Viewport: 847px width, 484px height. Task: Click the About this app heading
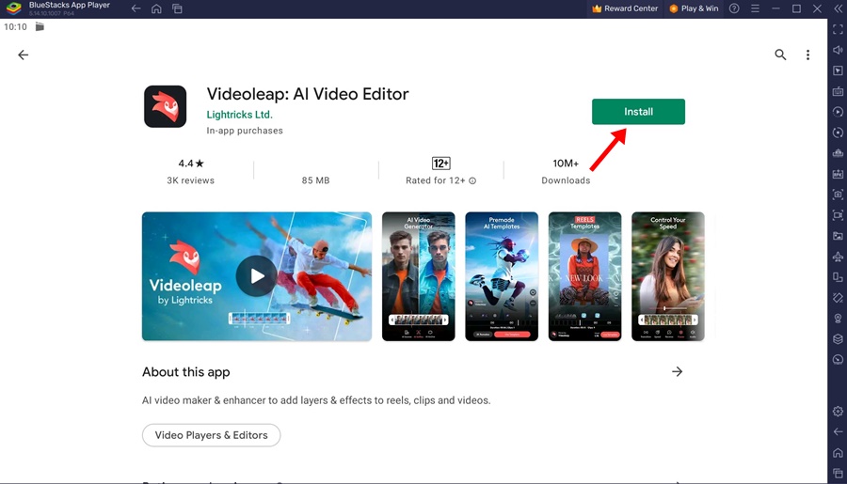[x=185, y=372]
